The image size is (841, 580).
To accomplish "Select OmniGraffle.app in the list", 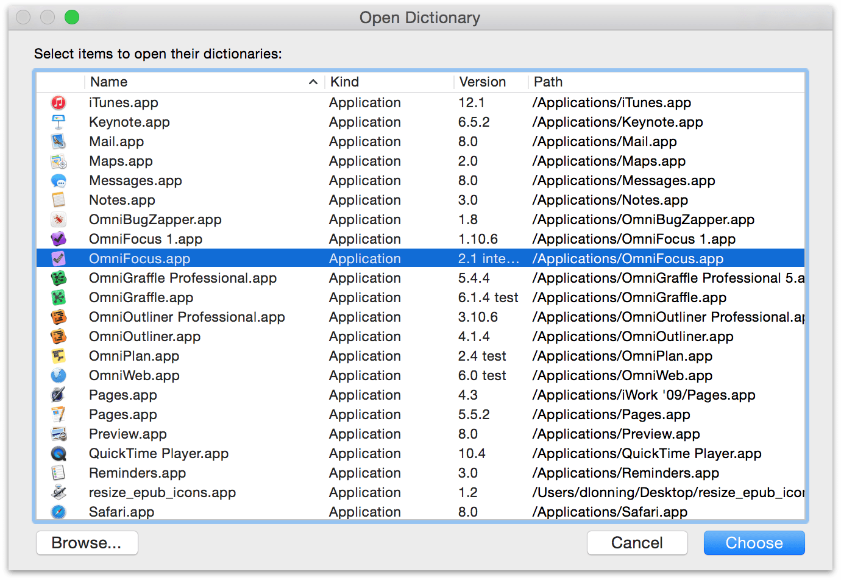I will point(141,297).
